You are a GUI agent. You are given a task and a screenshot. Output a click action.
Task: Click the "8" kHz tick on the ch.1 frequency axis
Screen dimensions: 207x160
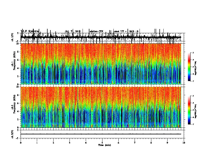(x=18, y=52)
